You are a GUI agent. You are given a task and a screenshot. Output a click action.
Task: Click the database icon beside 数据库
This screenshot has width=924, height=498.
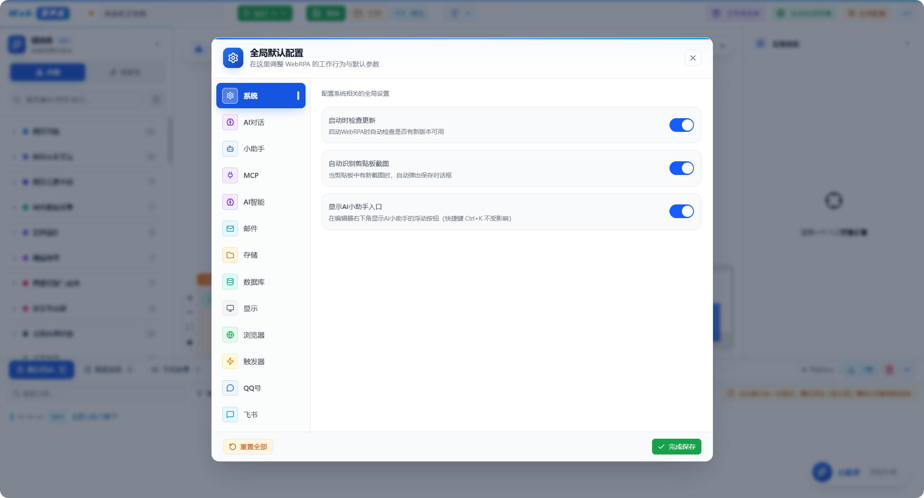pyautogui.click(x=230, y=282)
